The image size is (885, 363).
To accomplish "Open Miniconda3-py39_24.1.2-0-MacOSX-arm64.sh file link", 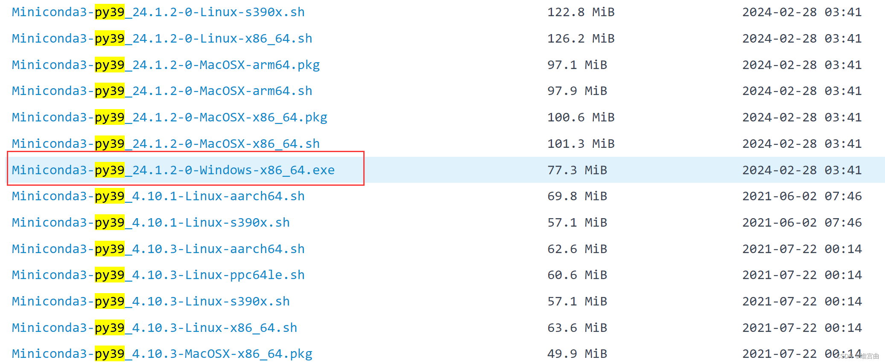I will 162,91.
